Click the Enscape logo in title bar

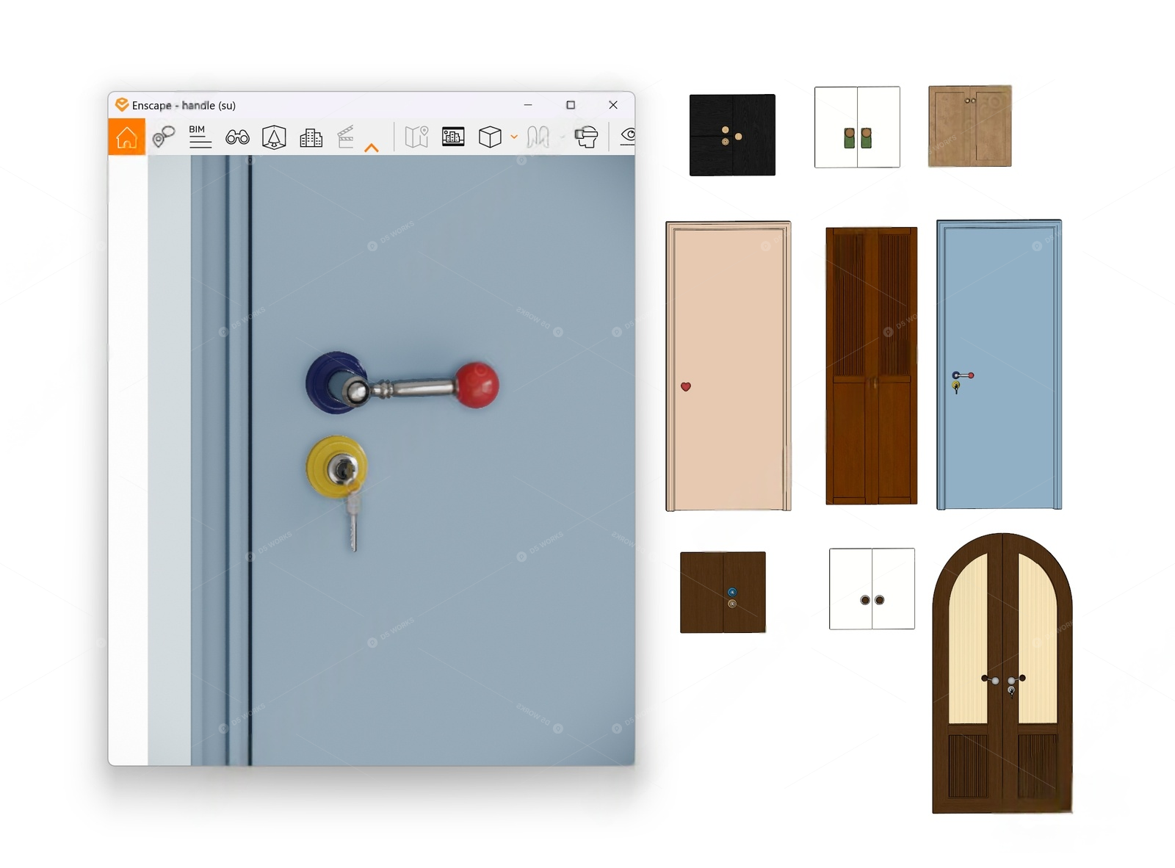(122, 104)
